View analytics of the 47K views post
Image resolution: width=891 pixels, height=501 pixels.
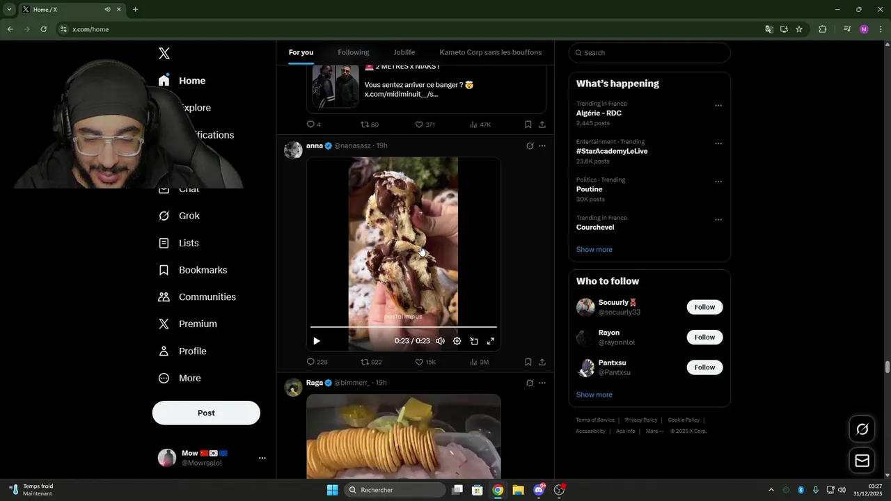pos(480,125)
